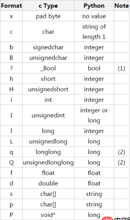Click the Note column header
This screenshot has width=130, height=220.
(122, 6)
